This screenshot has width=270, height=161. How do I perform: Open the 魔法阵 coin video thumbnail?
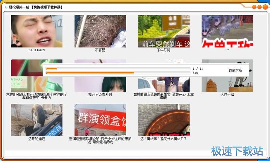[164, 120]
